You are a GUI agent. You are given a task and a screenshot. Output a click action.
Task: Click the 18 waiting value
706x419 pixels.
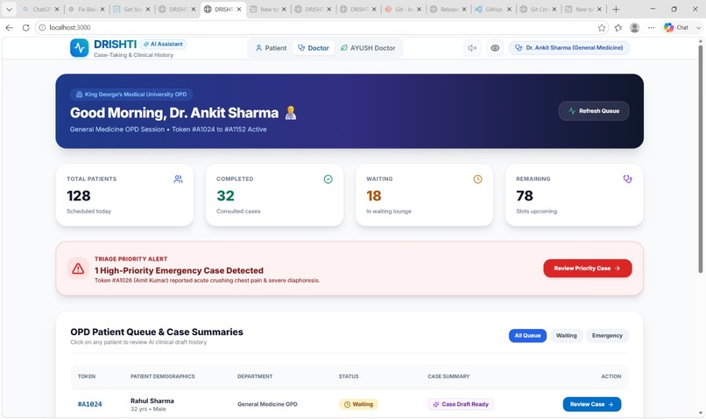click(x=374, y=196)
